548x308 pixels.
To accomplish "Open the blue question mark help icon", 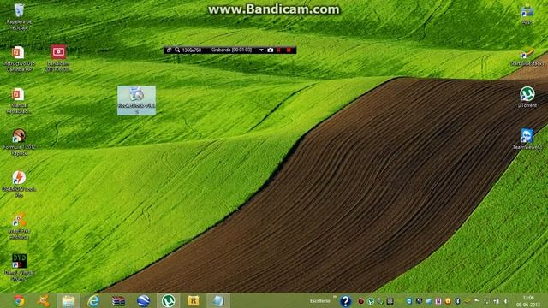I will tap(345, 301).
